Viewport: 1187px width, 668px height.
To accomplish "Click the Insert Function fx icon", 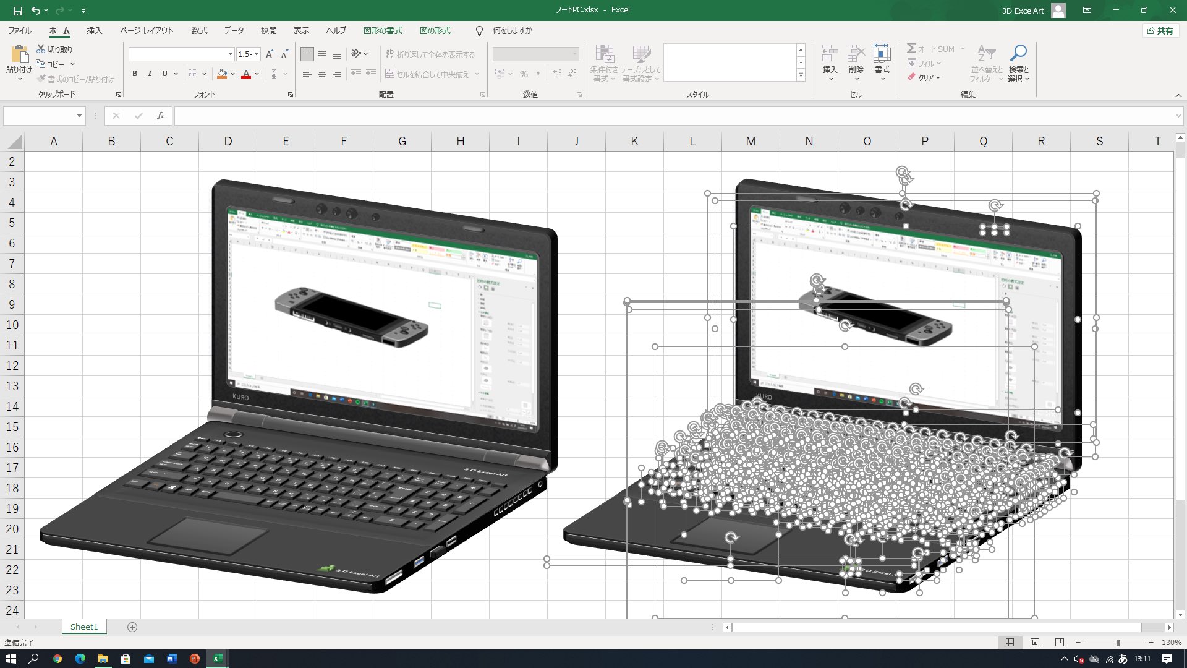I will click(x=161, y=116).
